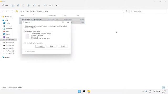Select the LAPTOP-SFS50EQT-20210706-1622 file row
The image size is (168, 94).
click(x=52, y=19)
